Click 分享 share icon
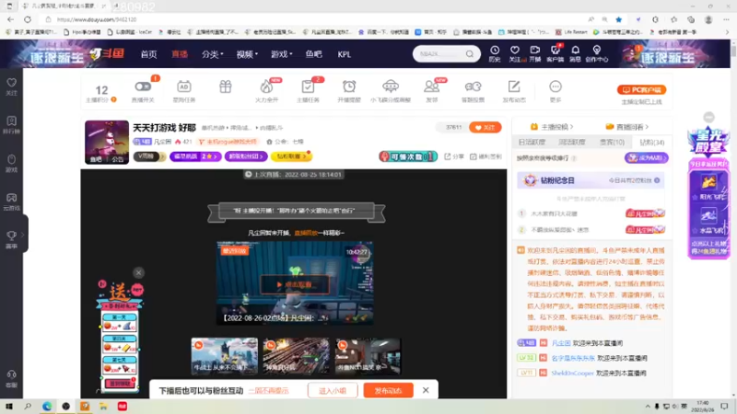This screenshot has height=414, width=737. [454, 156]
